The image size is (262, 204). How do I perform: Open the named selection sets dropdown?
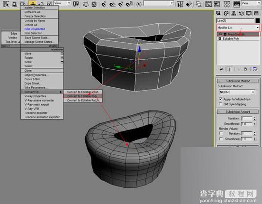(172, 3)
